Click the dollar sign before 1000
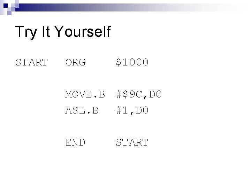This screenshot has height=188, width=251. click(x=119, y=63)
